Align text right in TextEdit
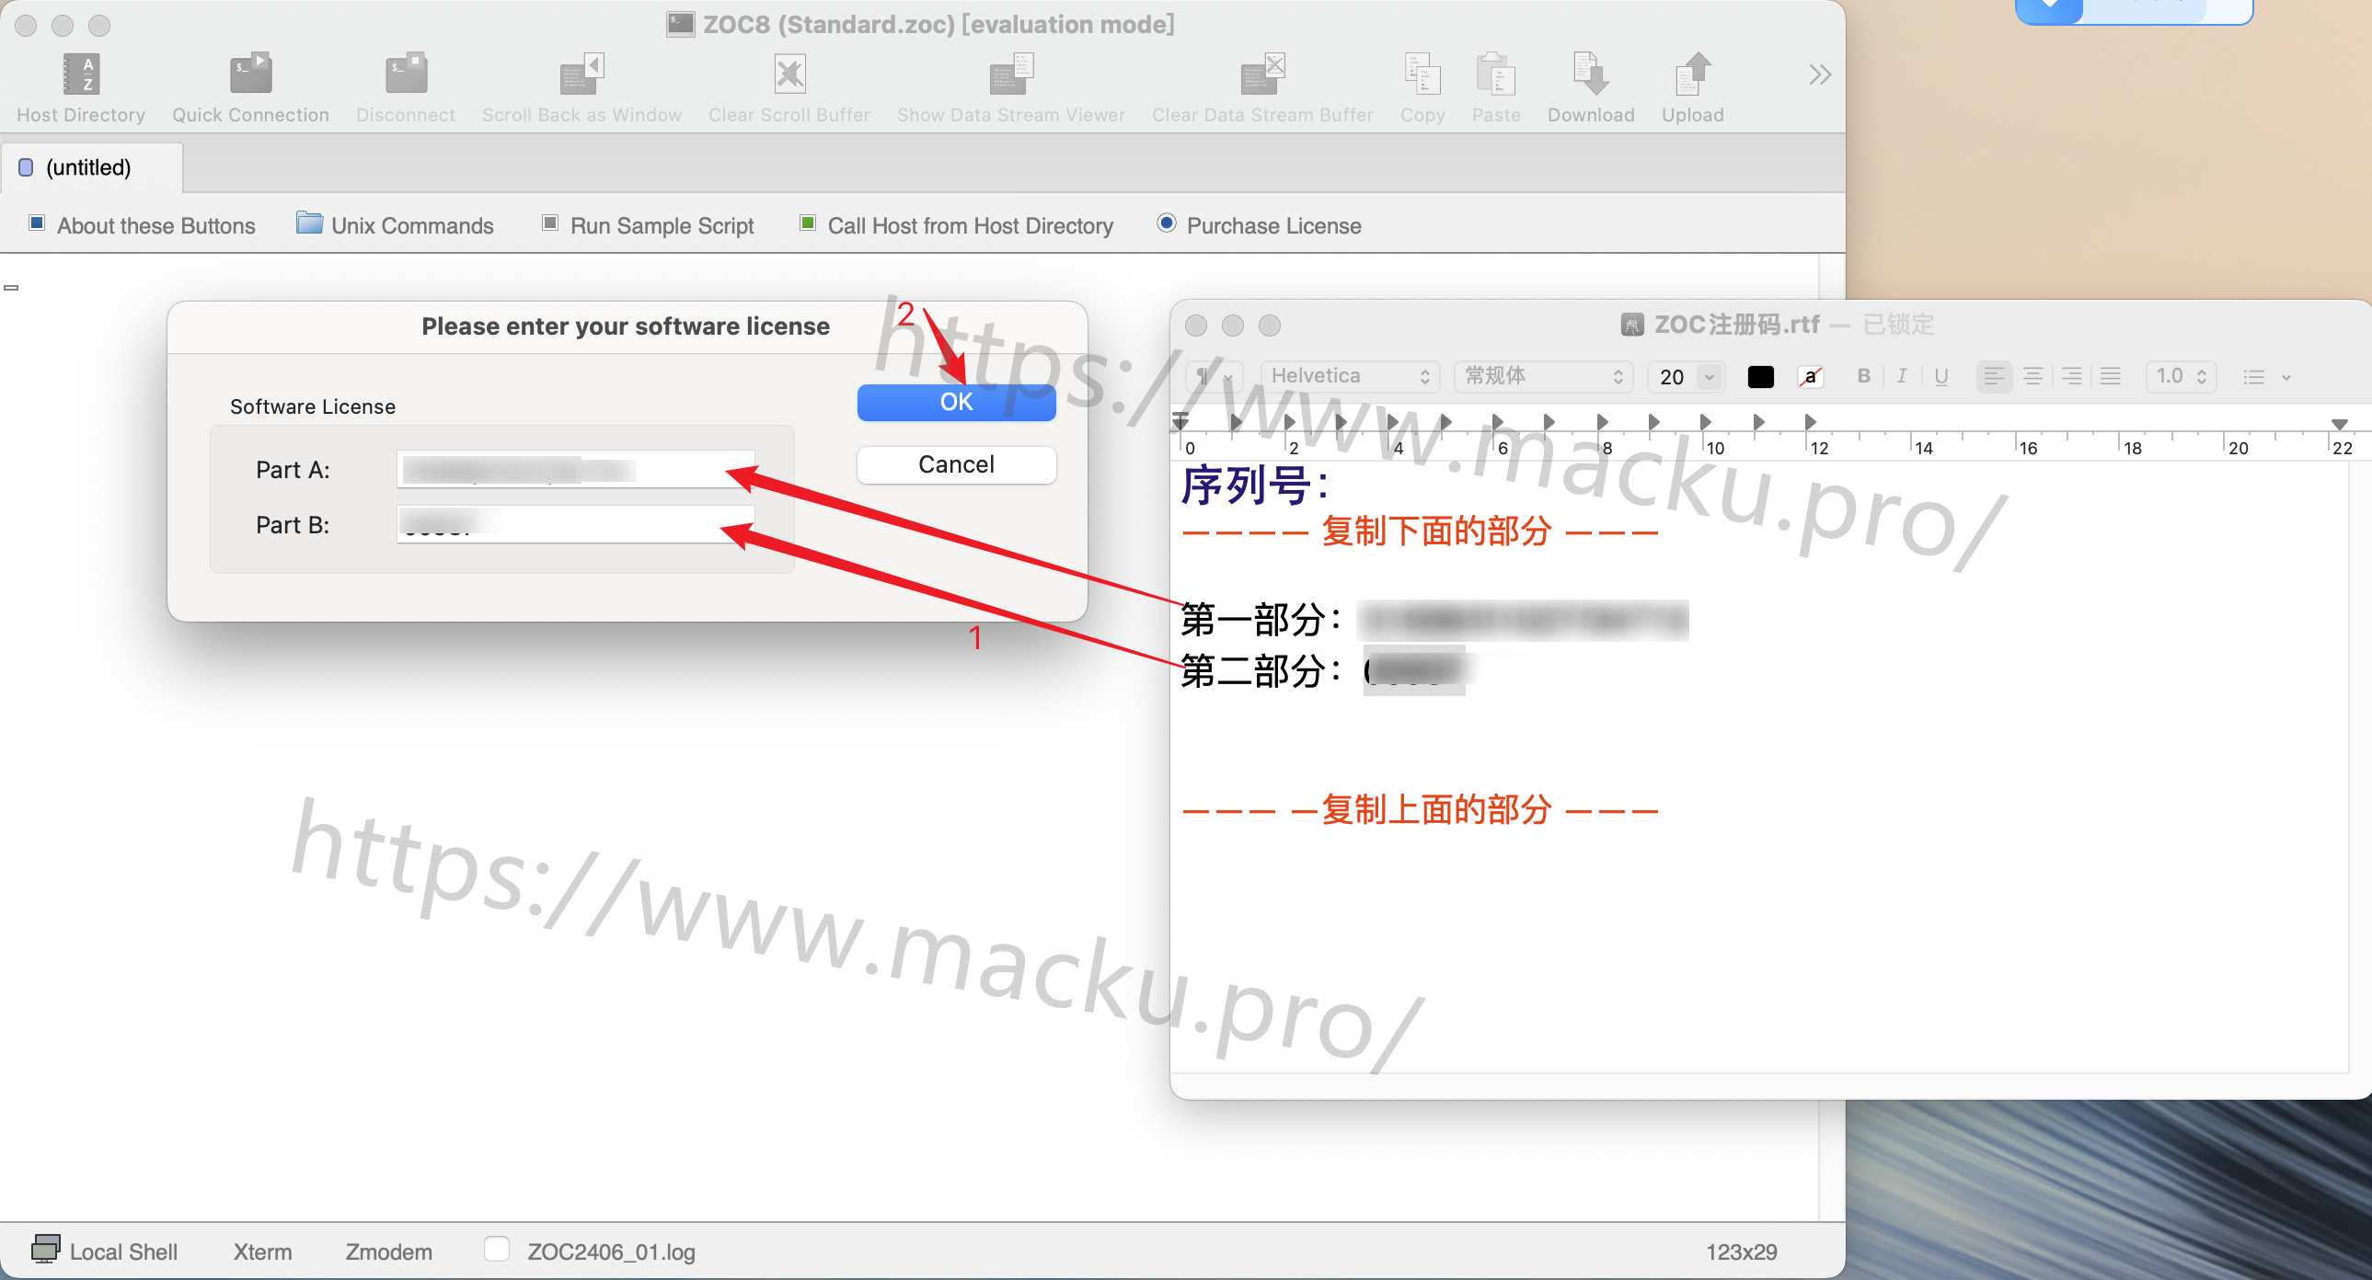 point(2071,376)
